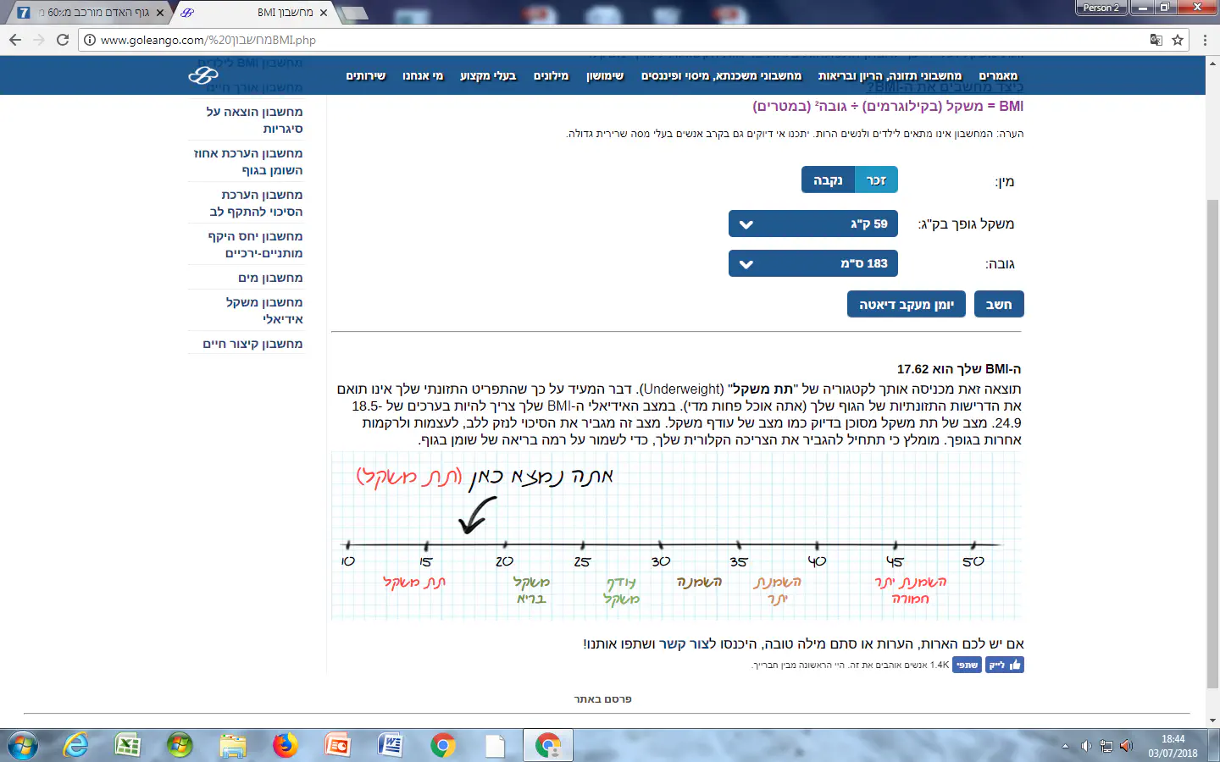Image resolution: width=1220 pixels, height=762 pixels.
Task: Click the volume speaker icon in system tray
Action: point(1126,746)
